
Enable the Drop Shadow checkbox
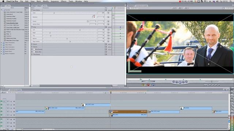[34, 49]
